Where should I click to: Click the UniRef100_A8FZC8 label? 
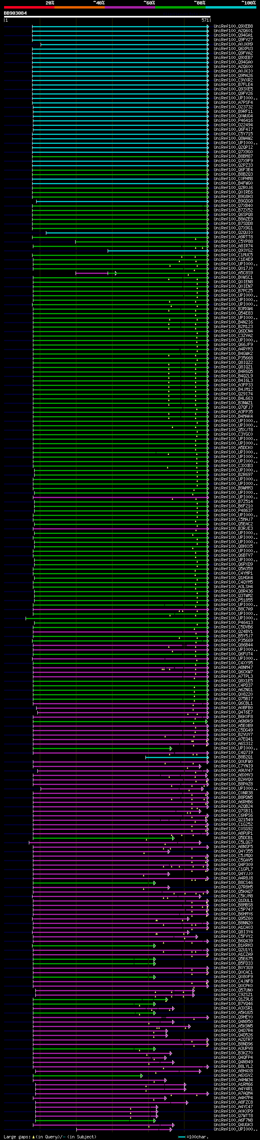(x=234, y=1103)
